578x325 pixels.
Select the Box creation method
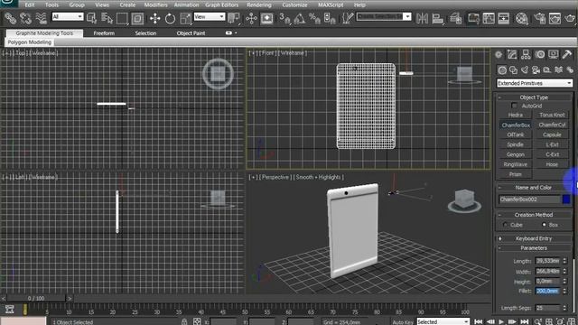tap(544, 225)
